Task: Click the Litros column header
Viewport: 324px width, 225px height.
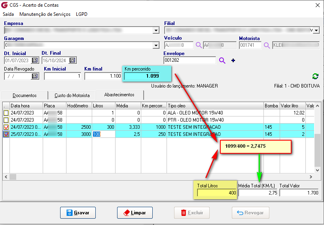Action: click(x=104, y=106)
